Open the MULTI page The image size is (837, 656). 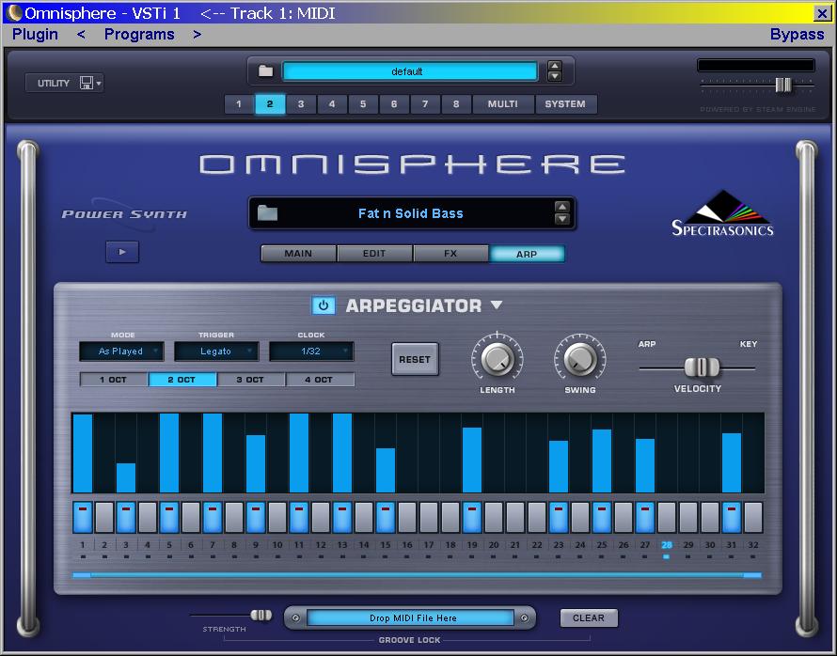coord(503,104)
